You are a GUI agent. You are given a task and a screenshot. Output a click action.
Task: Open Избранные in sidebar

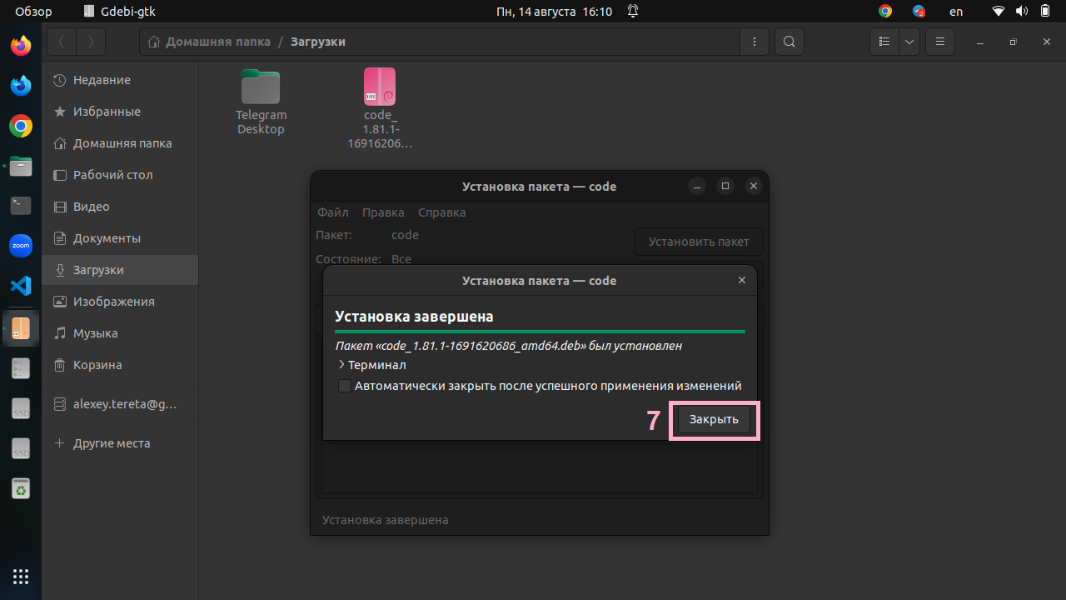[x=120, y=112]
